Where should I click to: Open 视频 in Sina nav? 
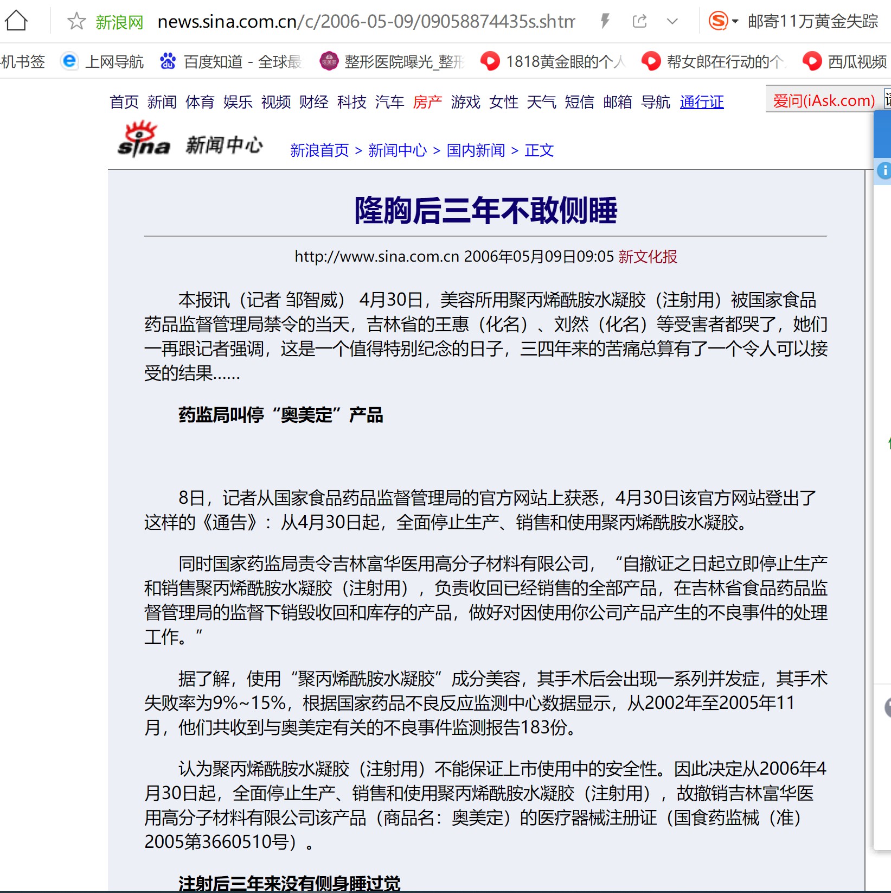(276, 102)
